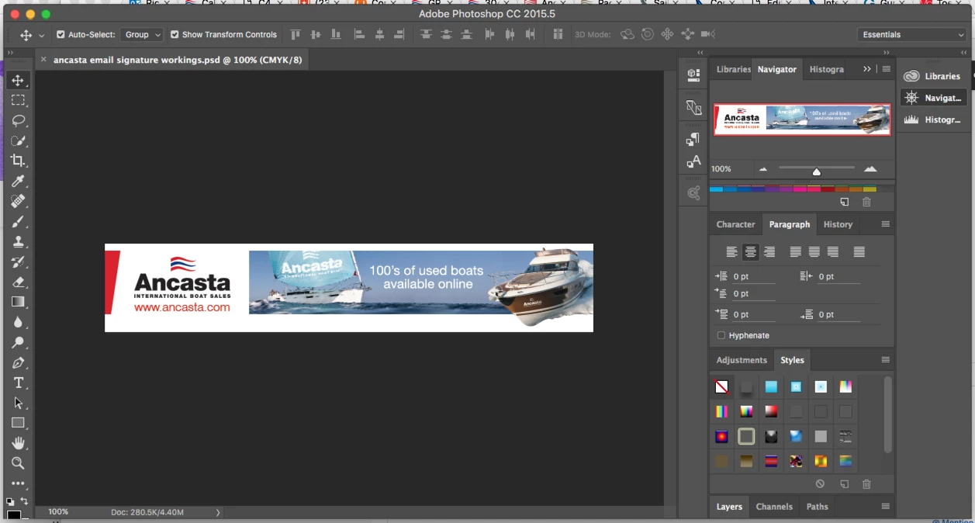Image resolution: width=975 pixels, height=523 pixels.
Task: Open the Paragraph Styles panel icon
Action: [693, 140]
